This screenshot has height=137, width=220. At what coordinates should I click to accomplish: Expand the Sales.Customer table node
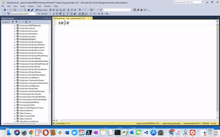coord(15,119)
